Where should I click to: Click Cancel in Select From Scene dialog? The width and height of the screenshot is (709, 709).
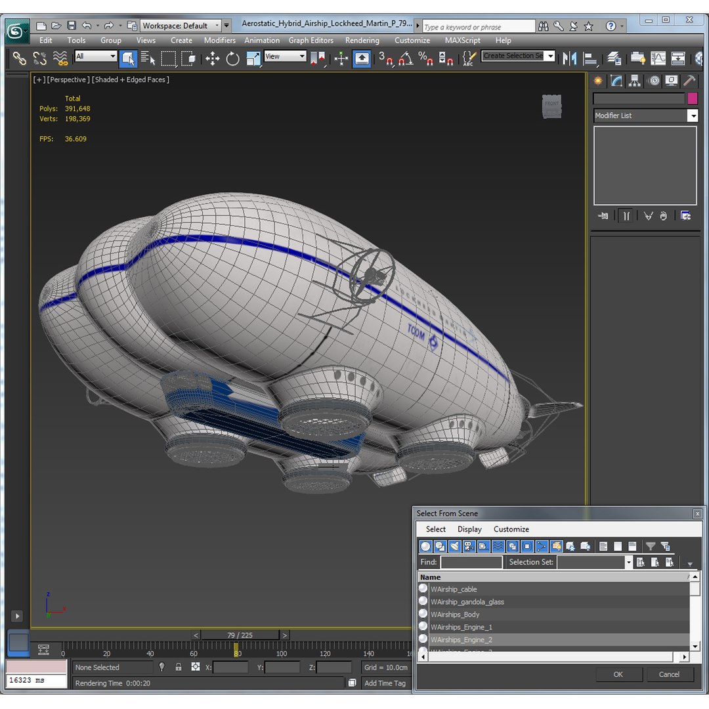tap(669, 674)
